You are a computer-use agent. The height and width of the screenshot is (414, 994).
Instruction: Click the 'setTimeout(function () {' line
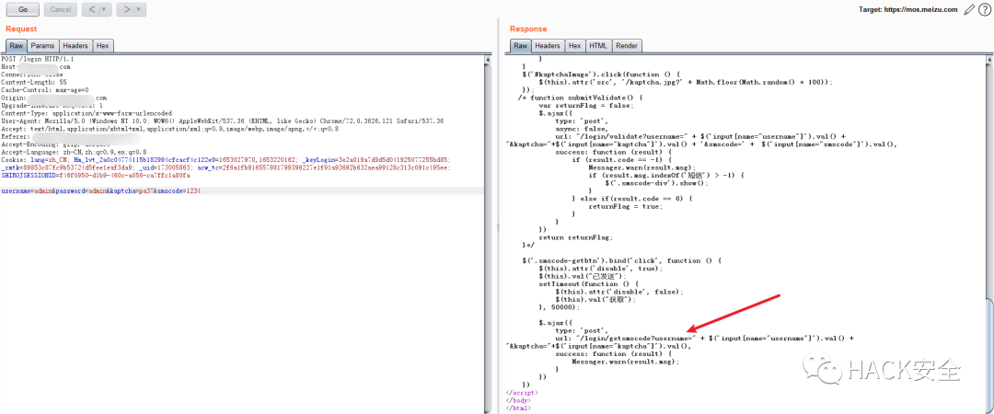[x=586, y=284]
